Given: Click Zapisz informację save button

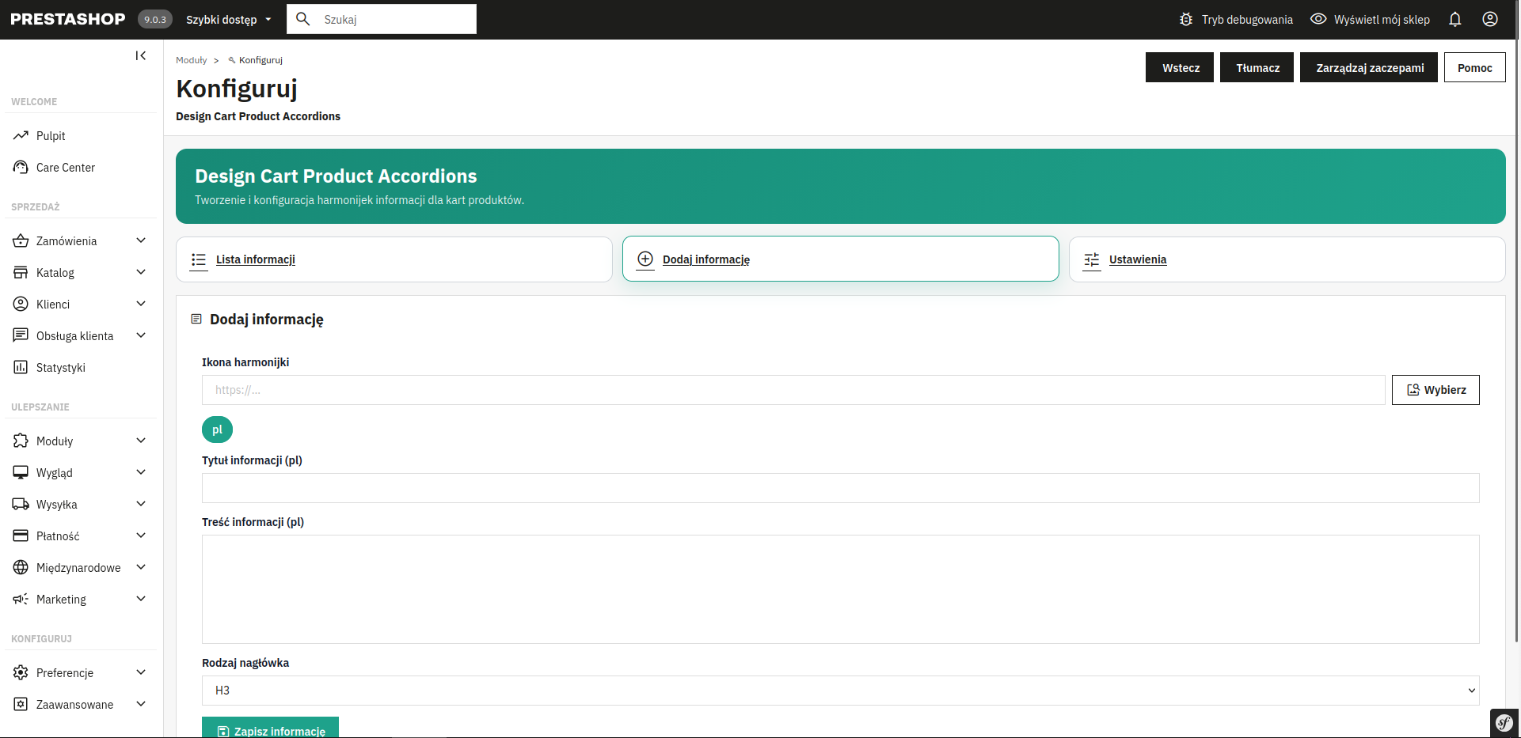Looking at the screenshot, I should point(270,728).
